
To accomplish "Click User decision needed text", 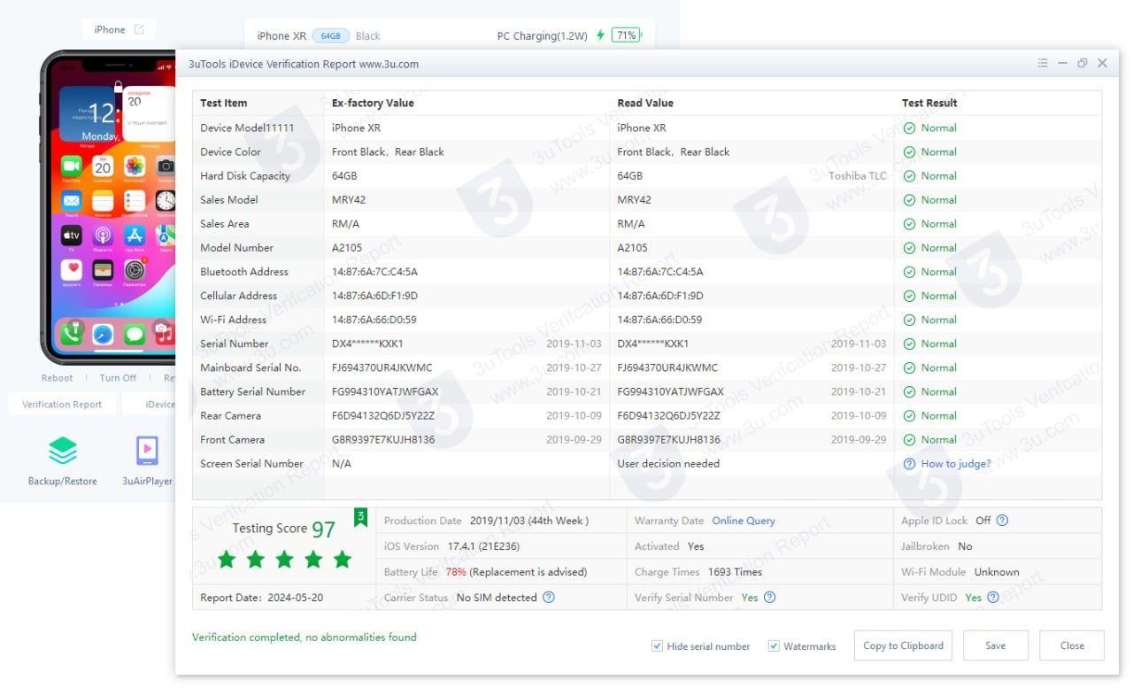I will click(668, 464).
